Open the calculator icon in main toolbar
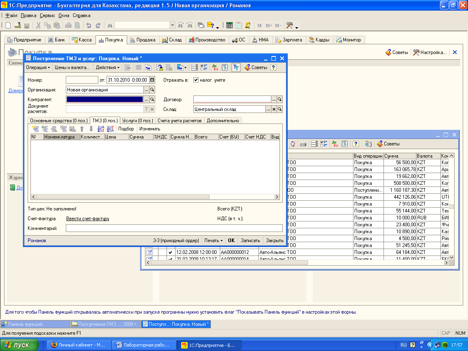 229,25
